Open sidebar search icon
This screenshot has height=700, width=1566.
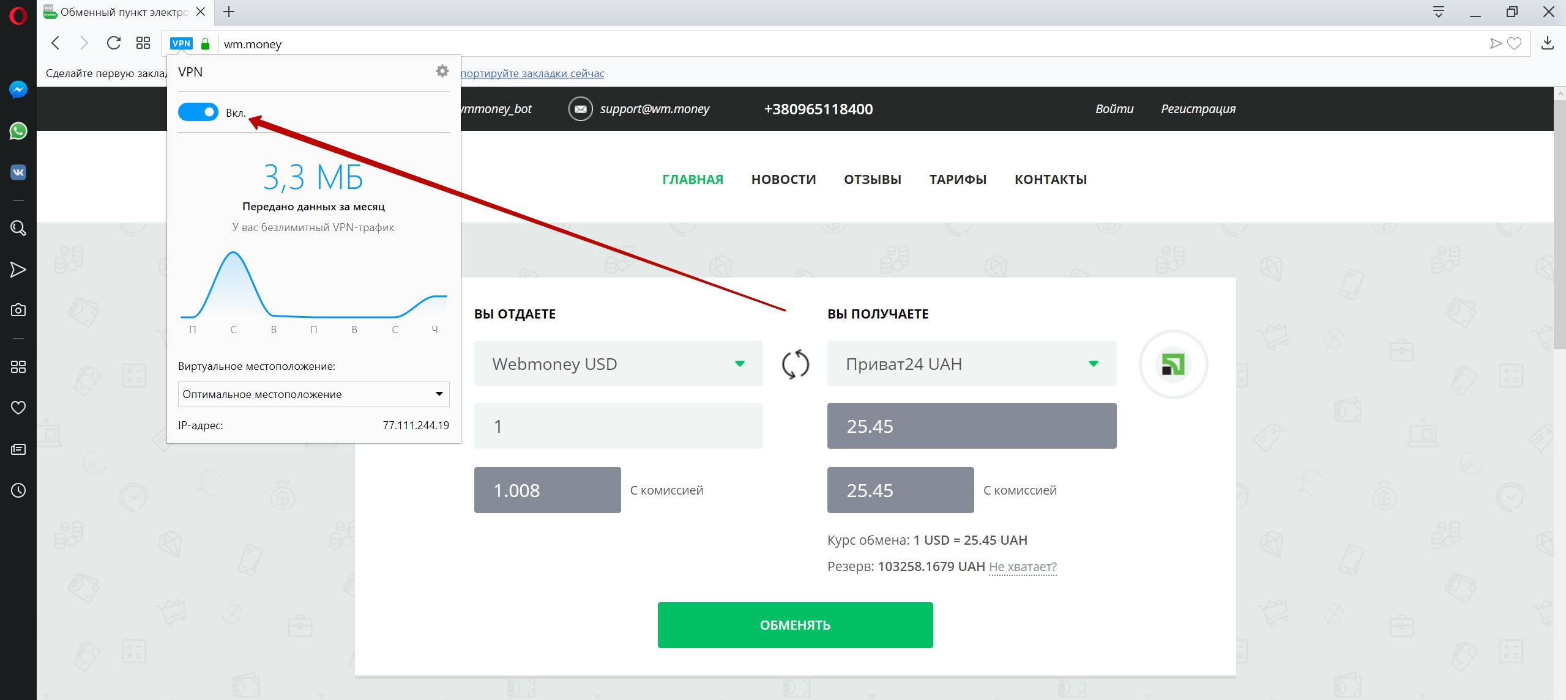coord(18,228)
